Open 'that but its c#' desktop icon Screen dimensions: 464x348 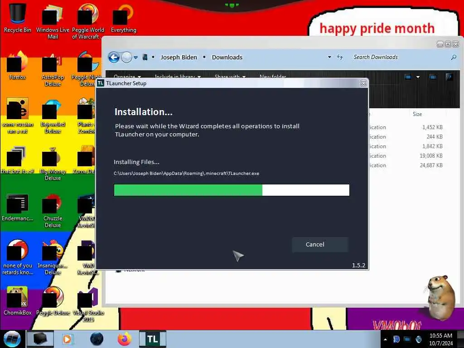point(18,160)
